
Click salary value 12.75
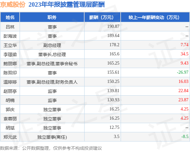point(114,127)
